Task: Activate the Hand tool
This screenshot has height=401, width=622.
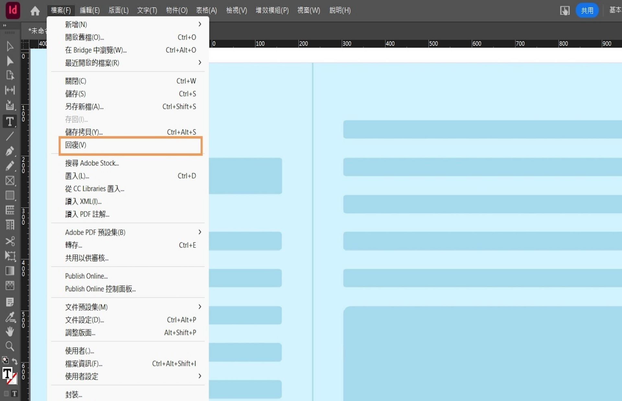Action: 10,332
